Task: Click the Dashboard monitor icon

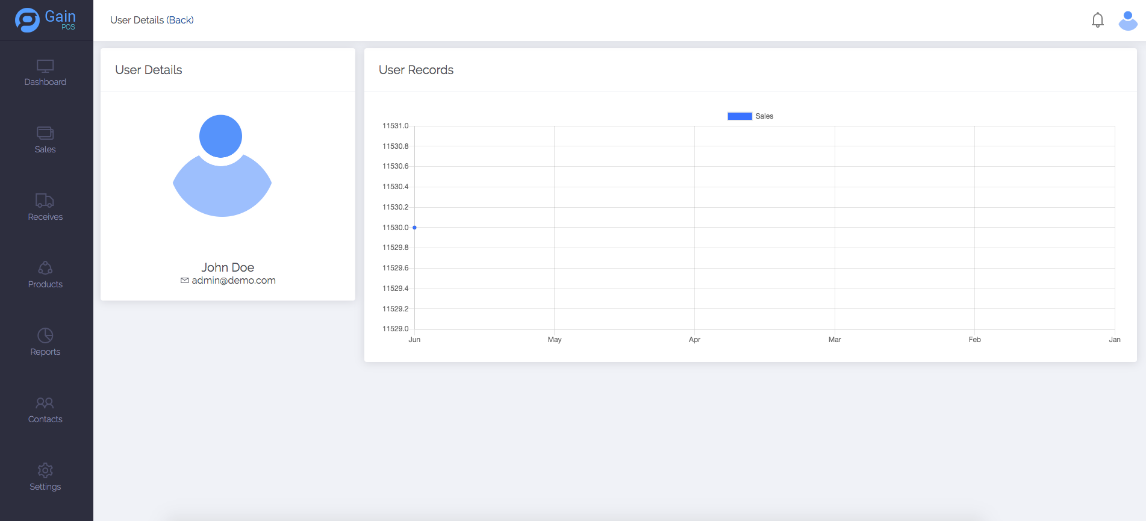Action: click(45, 66)
